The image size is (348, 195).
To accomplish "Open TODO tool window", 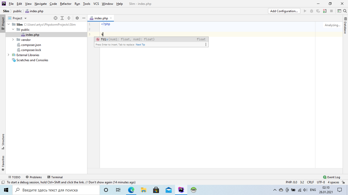I will pos(14,177).
